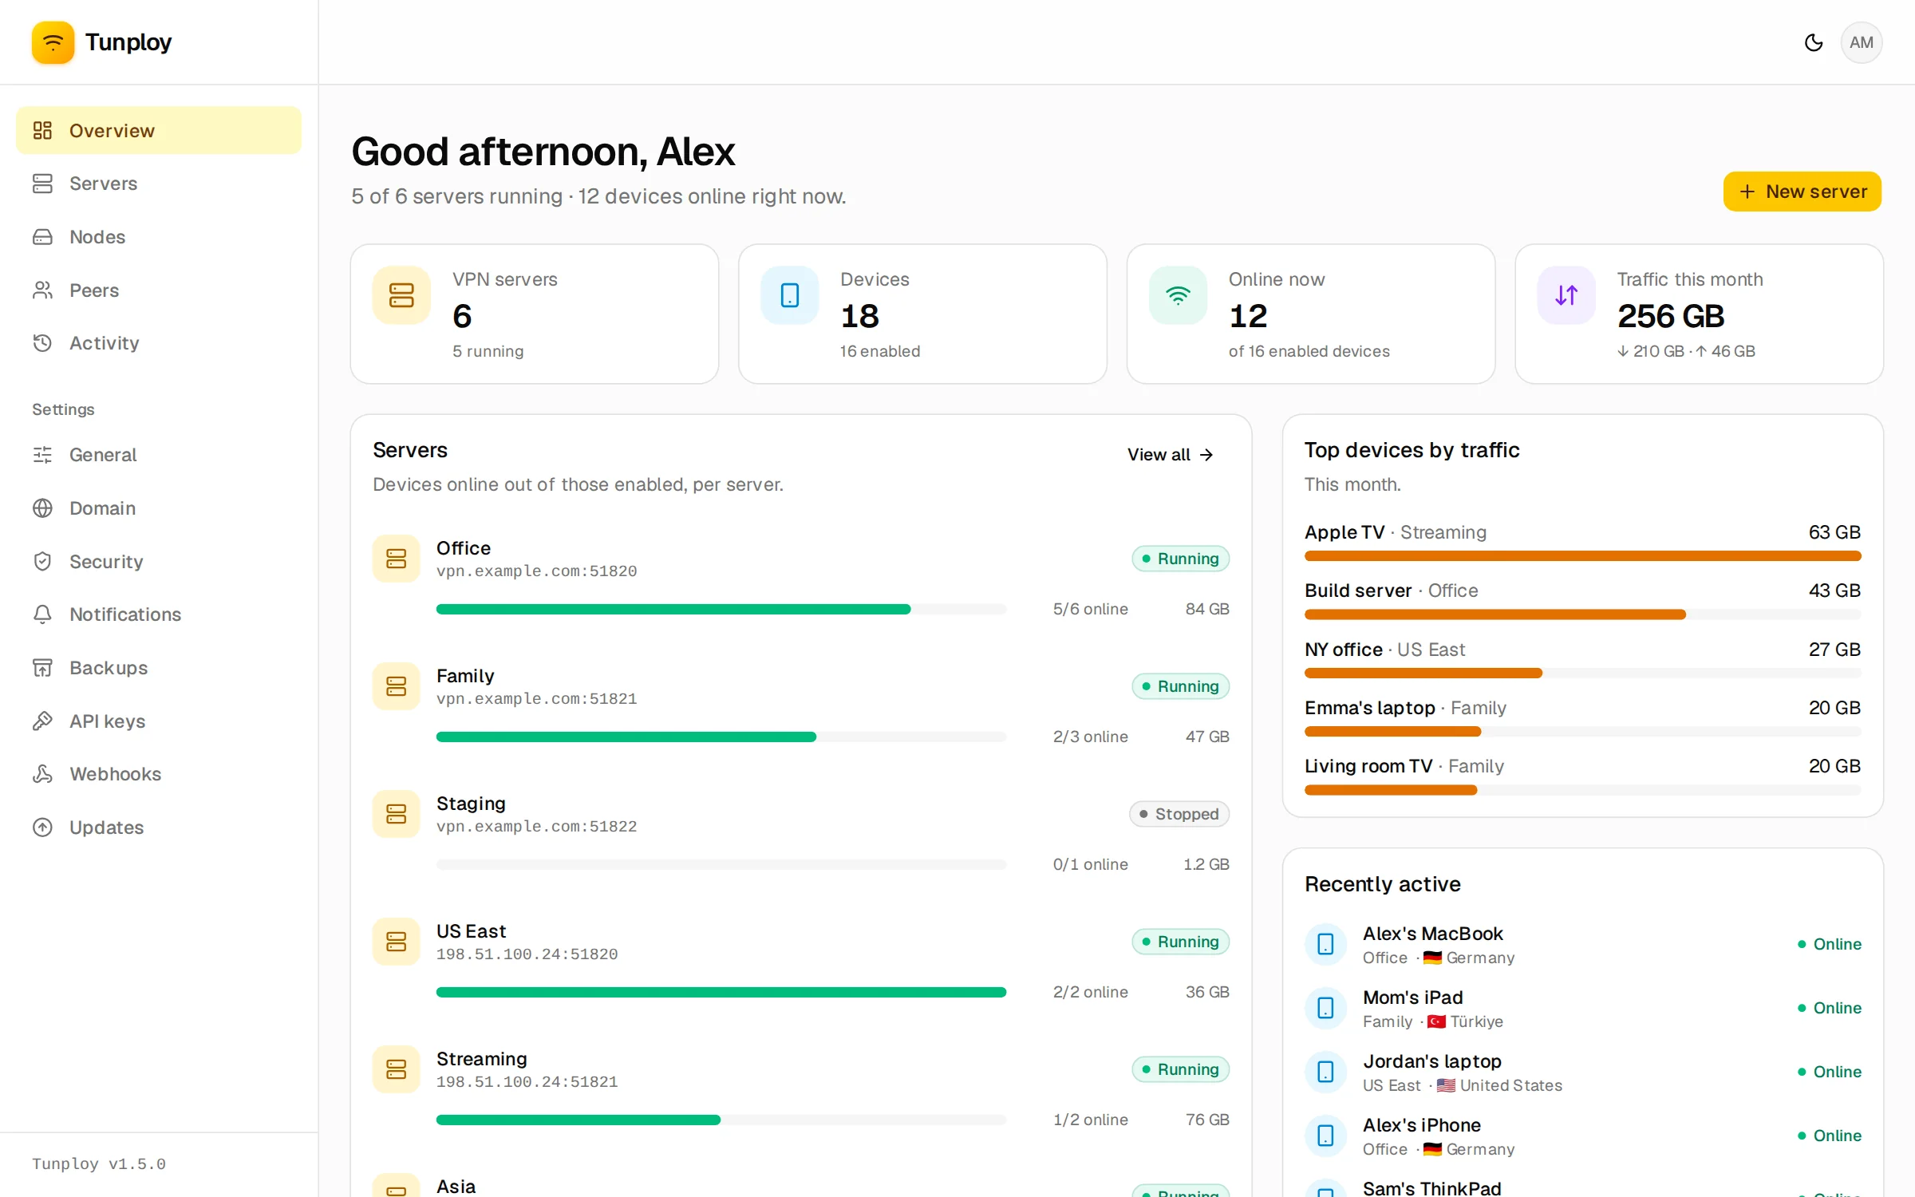
Task: Click Emma's laptop traffic entry
Action: tap(1582, 717)
